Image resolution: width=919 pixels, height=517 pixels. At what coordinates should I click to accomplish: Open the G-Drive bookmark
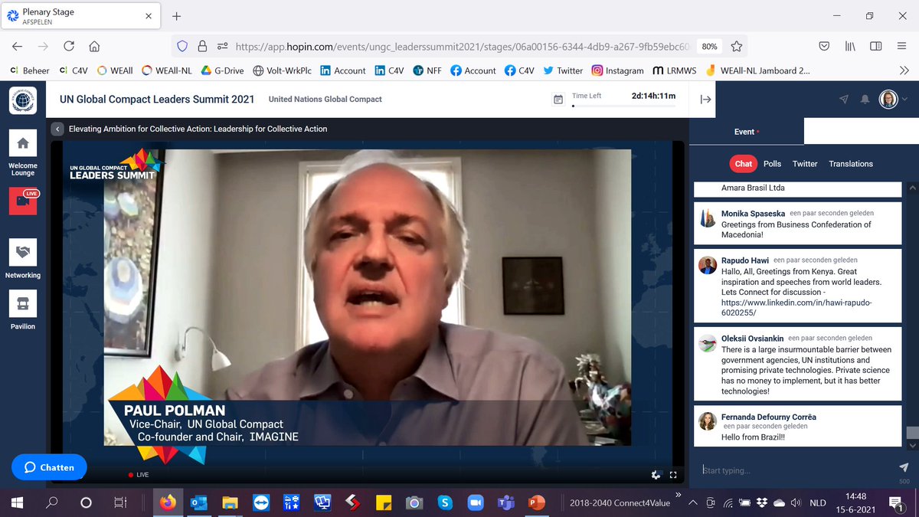[221, 70]
